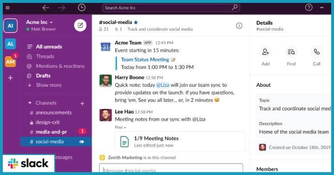The width and height of the screenshot is (334, 175).
Task: Start a call with Call icon
Action: pyautogui.click(x=316, y=52)
